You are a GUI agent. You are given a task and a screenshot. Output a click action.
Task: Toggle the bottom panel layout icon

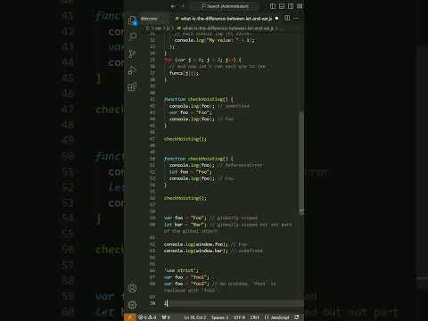tap(282, 6)
